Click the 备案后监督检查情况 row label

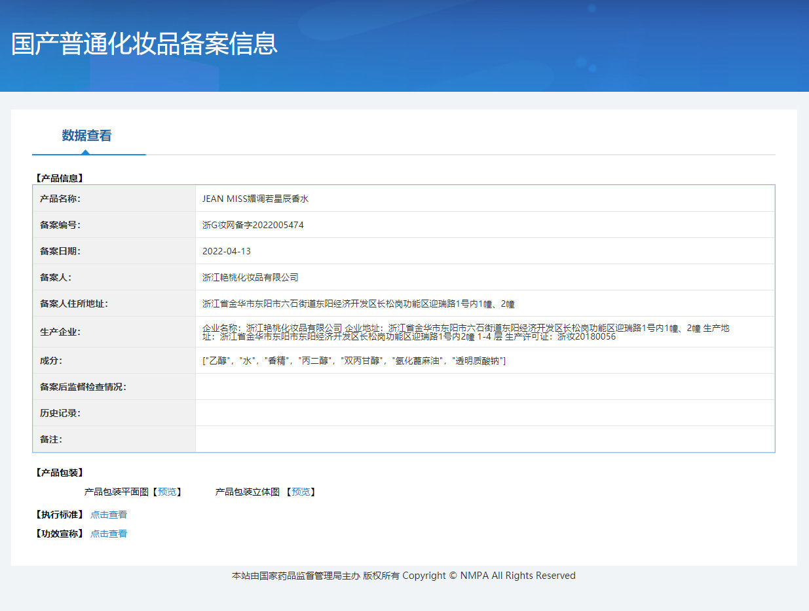point(83,387)
